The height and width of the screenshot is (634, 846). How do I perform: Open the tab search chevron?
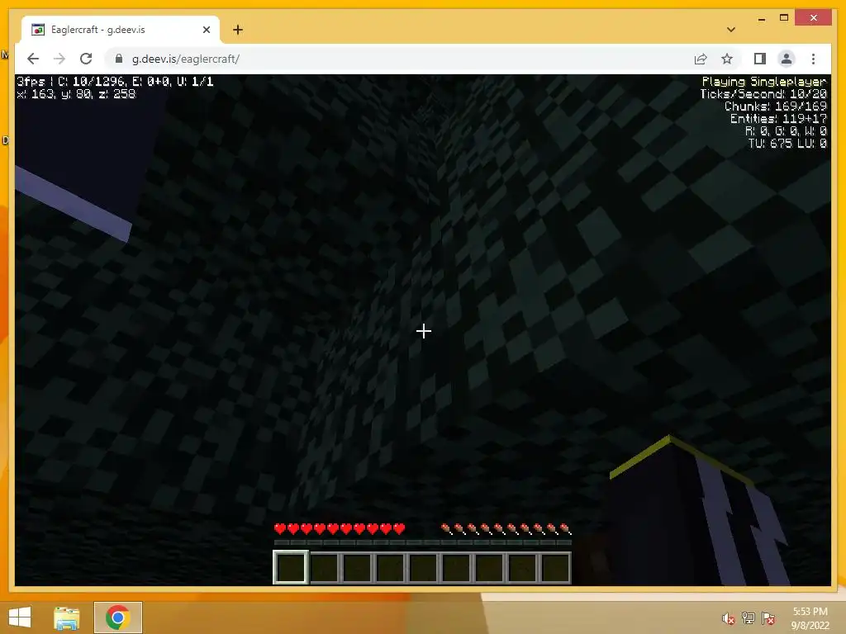pyautogui.click(x=731, y=30)
